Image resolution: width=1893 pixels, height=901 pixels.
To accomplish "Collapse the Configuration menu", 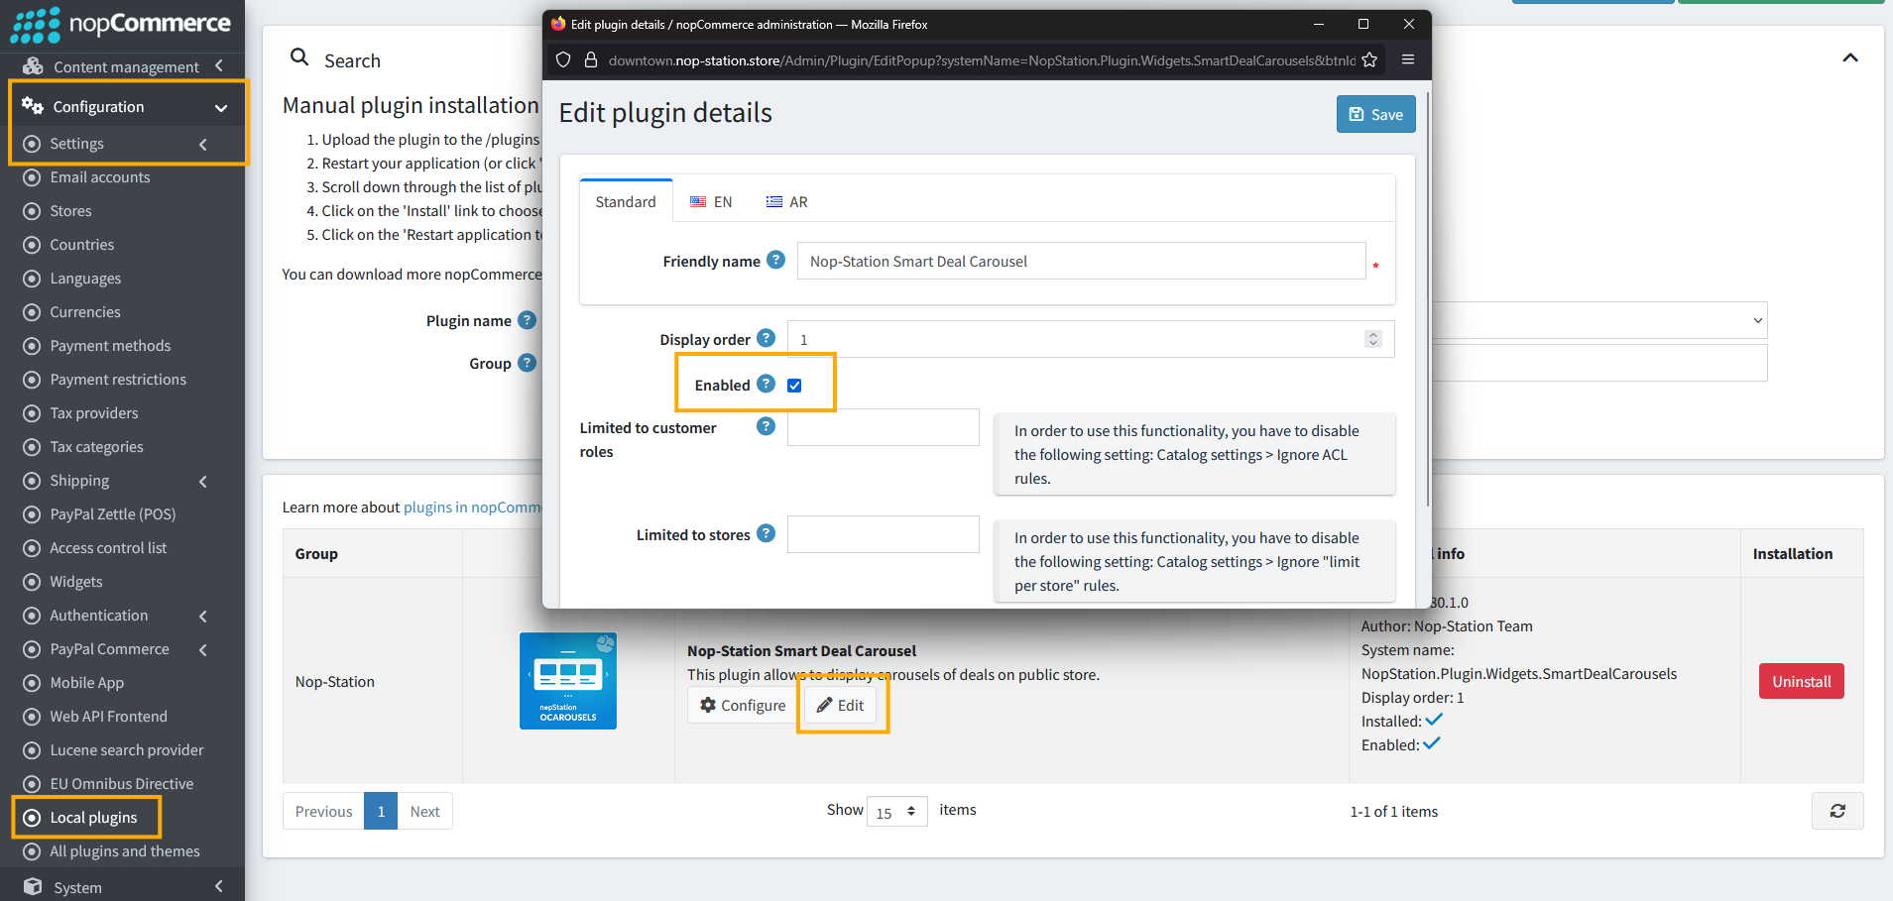I will coord(221,107).
